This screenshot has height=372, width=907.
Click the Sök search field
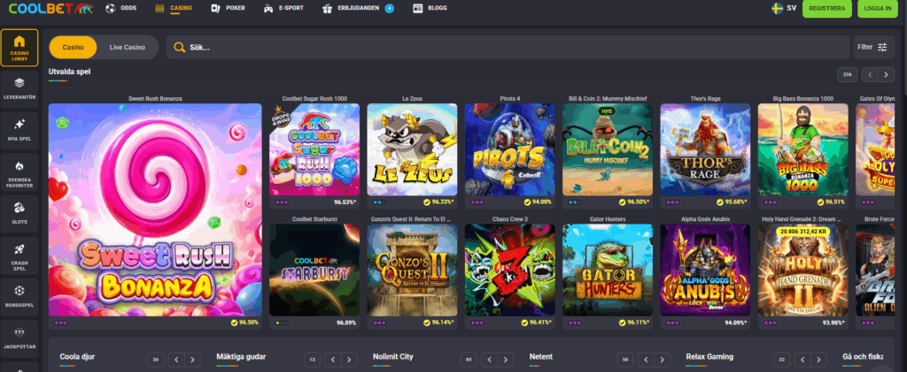click(505, 47)
